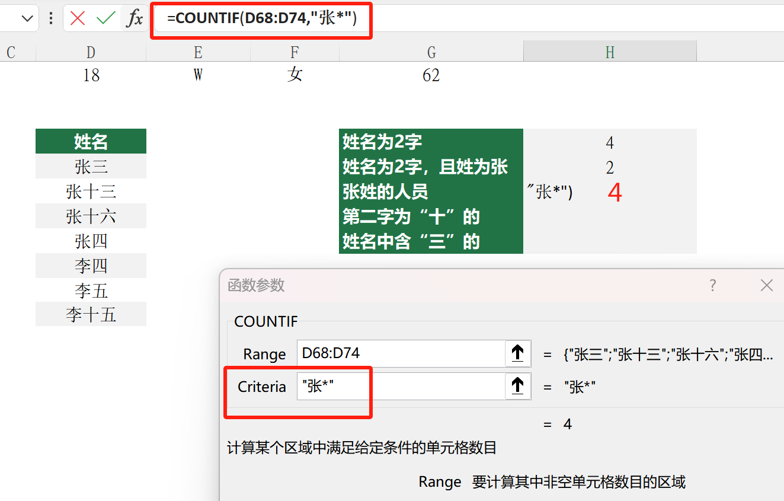Click result cell showing 4 for 姓名为2字
784x501 pixels.
[610, 142]
